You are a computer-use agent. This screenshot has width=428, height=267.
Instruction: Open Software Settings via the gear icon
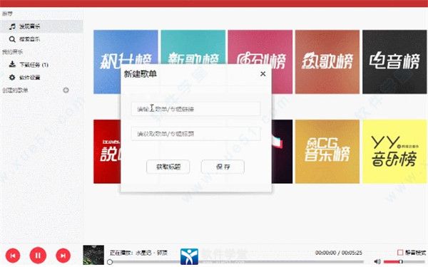pyautogui.click(x=12, y=78)
